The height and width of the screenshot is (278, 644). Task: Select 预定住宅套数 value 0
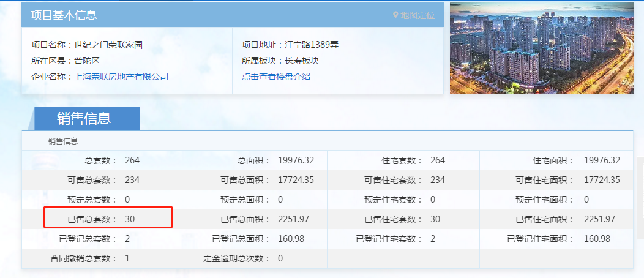(x=433, y=200)
